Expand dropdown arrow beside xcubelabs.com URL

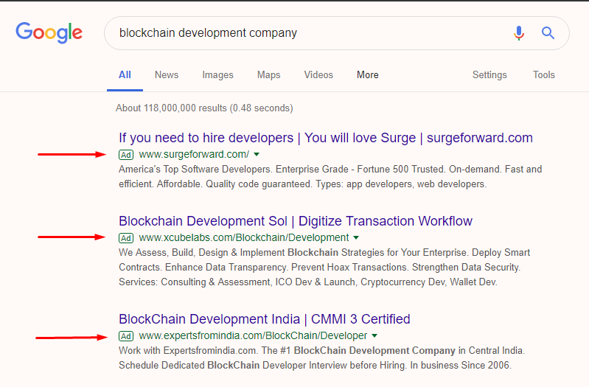(356, 238)
